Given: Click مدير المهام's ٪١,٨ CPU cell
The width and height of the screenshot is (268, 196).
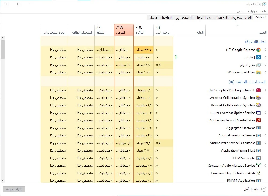Looking at the screenshot, I should tap(163, 65).
